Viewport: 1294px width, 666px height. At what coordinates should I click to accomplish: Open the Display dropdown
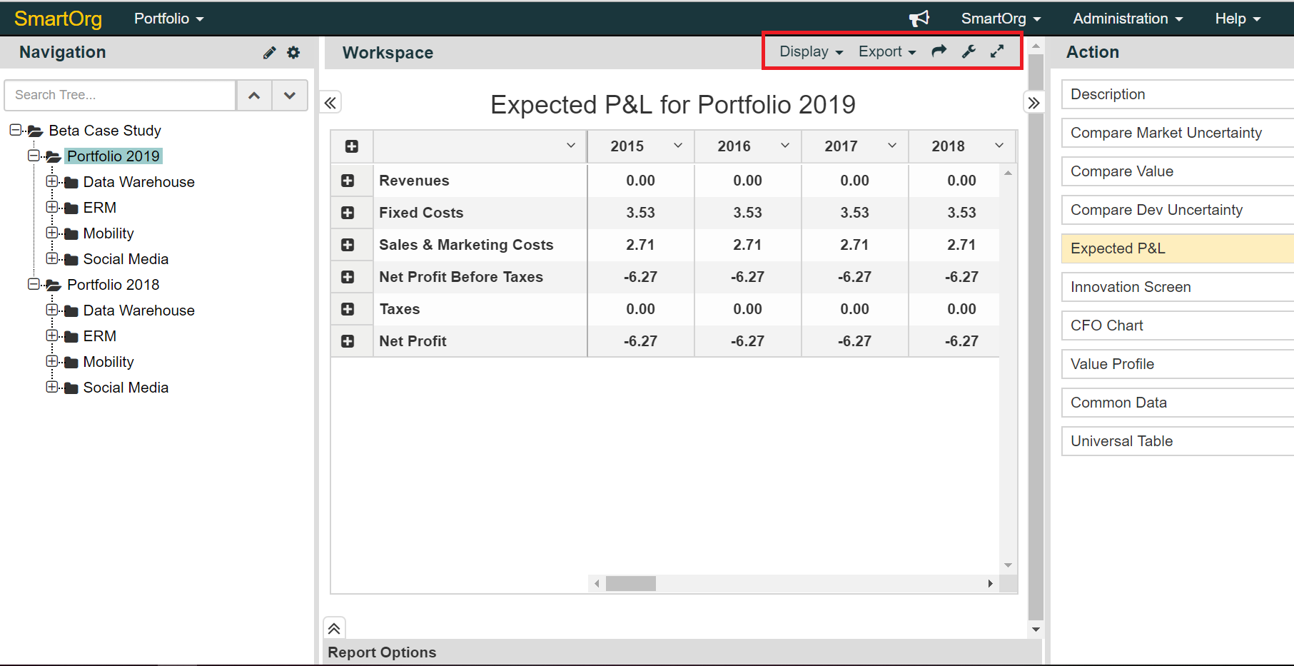811,51
